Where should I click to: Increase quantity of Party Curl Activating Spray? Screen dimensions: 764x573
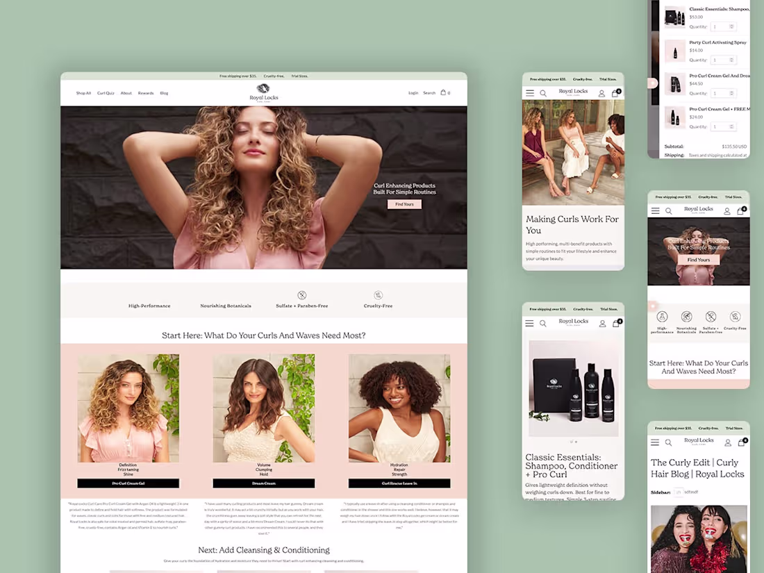tap(731, 58)
